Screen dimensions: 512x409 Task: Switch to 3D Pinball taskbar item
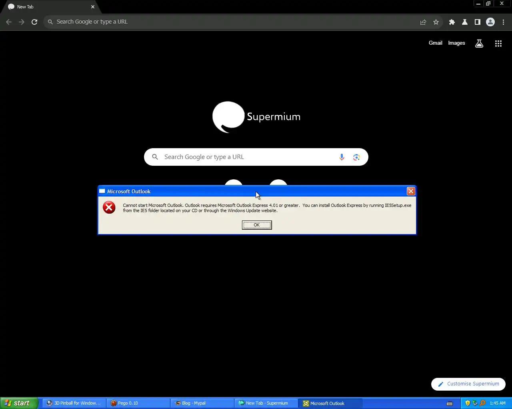tap(74, 403)
